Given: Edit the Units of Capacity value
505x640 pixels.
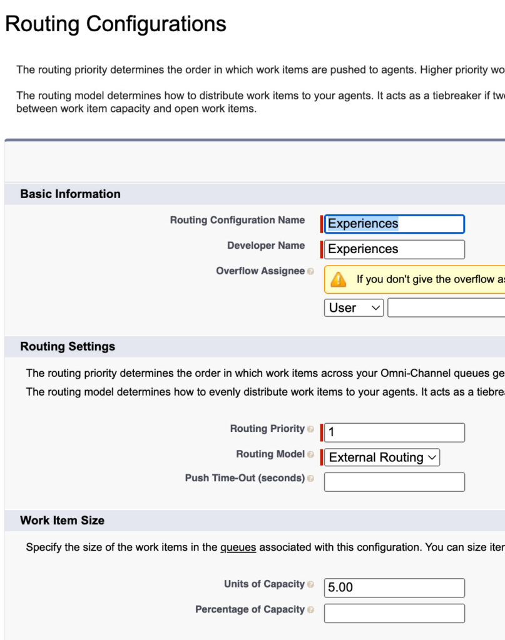Looking at the screenshot, I should tap(394, 587).
